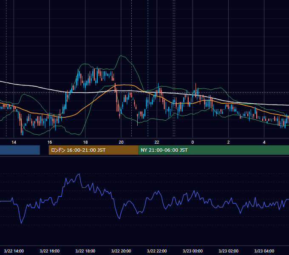Click the NY 21:00-06:00 JST session bar
The image size is (289, 255).
214,150
